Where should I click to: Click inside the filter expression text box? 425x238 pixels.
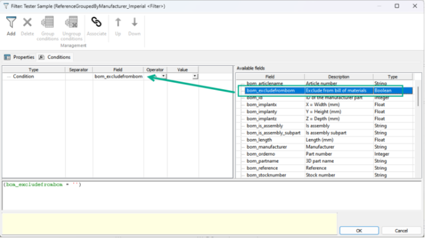(x=211, y=195)
